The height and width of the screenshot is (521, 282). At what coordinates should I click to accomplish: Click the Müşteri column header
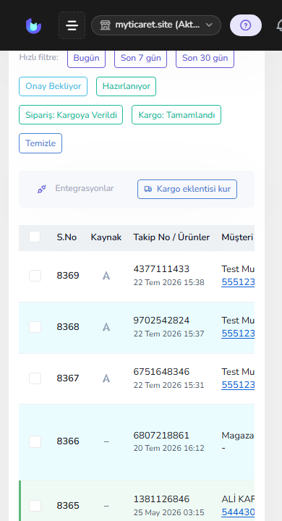[237, 237]
